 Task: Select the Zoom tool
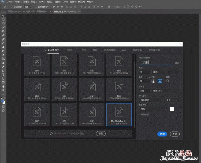pos(3,90)
